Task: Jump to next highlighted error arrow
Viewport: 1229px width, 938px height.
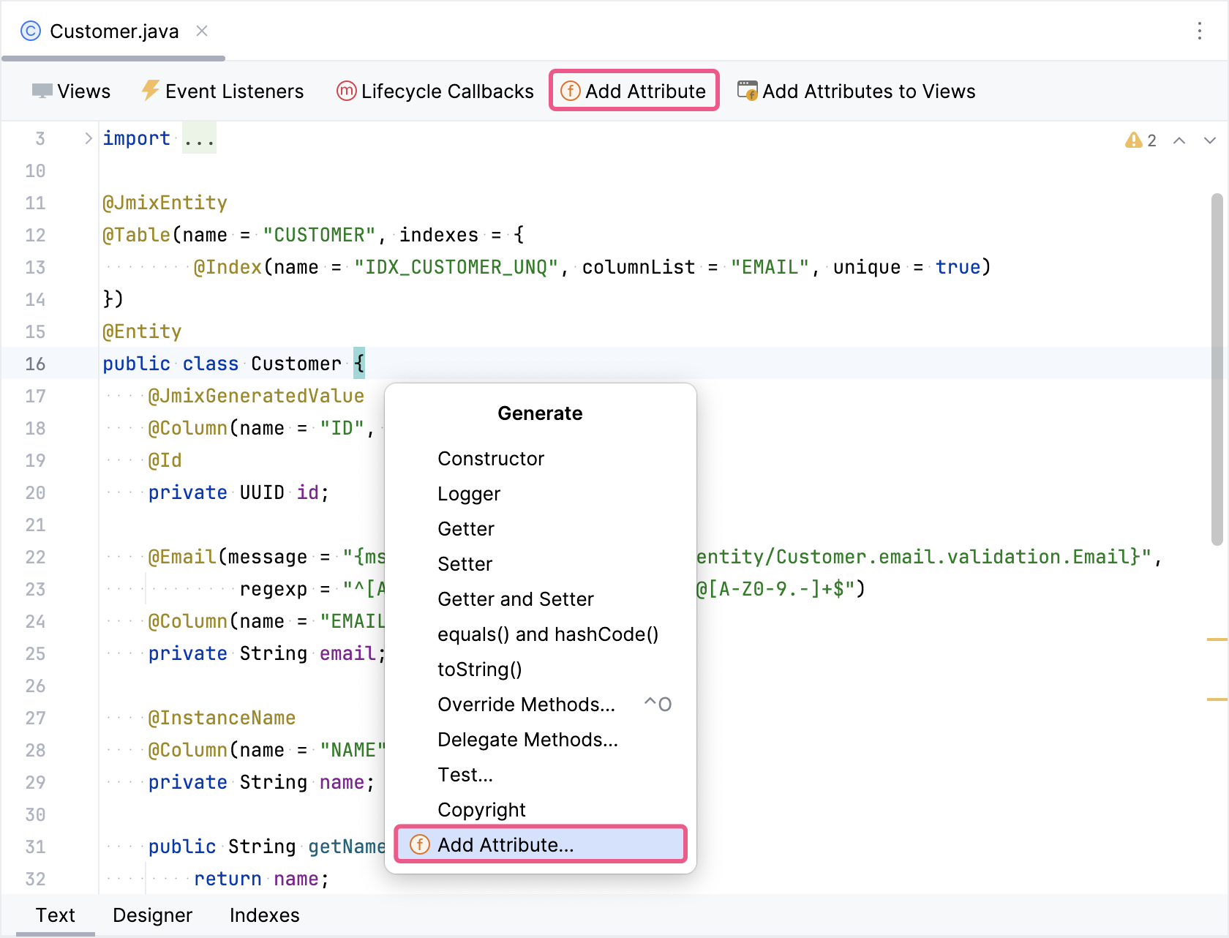Action: click(x=1209, y=140)
